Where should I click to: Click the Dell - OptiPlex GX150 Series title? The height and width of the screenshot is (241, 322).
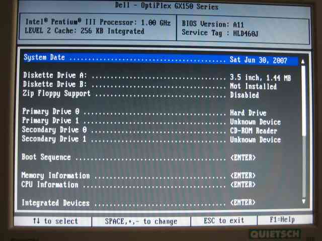(x=167, y=6)
